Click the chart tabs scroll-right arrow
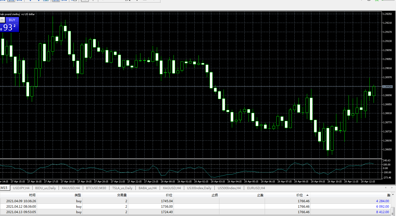 tap(392, 188)
